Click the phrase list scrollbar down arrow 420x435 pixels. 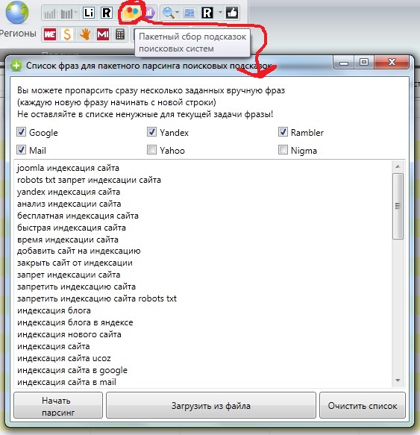coord(398,381)
